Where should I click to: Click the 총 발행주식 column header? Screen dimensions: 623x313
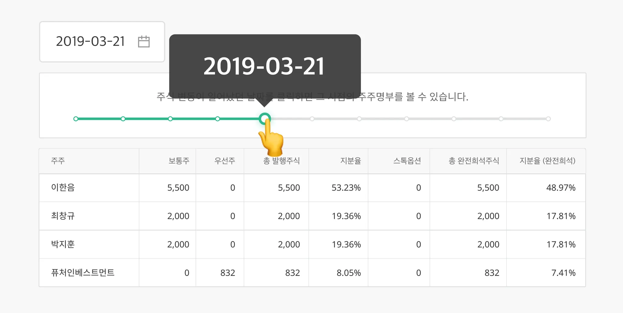click(x=281, y=161)
